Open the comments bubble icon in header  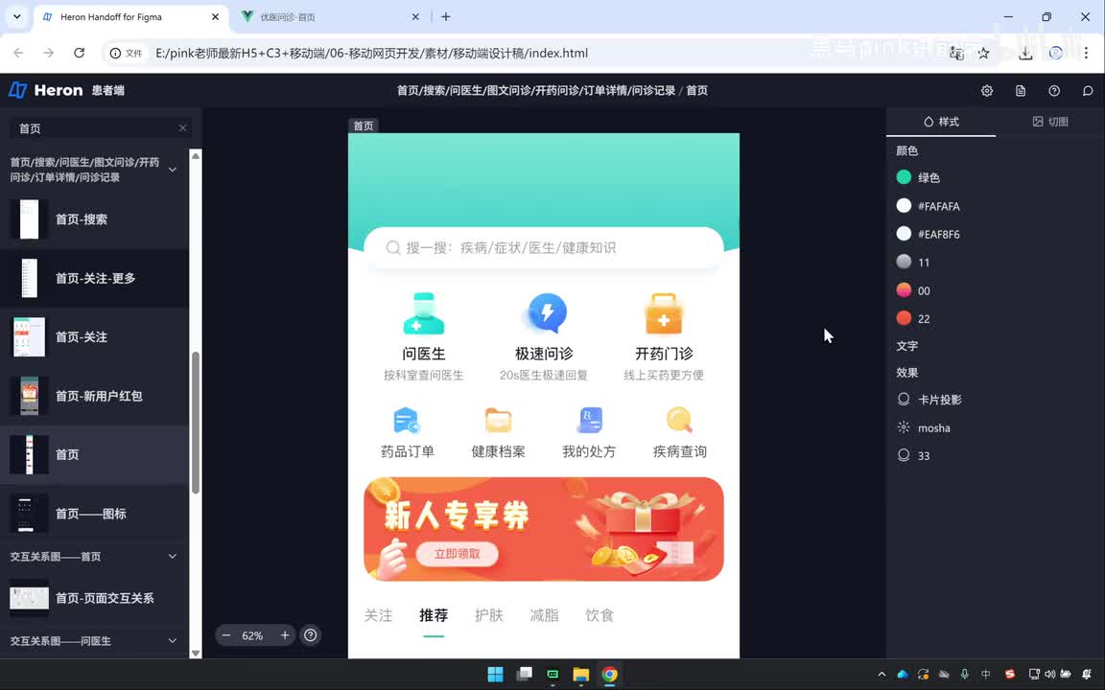point(1088,91)
